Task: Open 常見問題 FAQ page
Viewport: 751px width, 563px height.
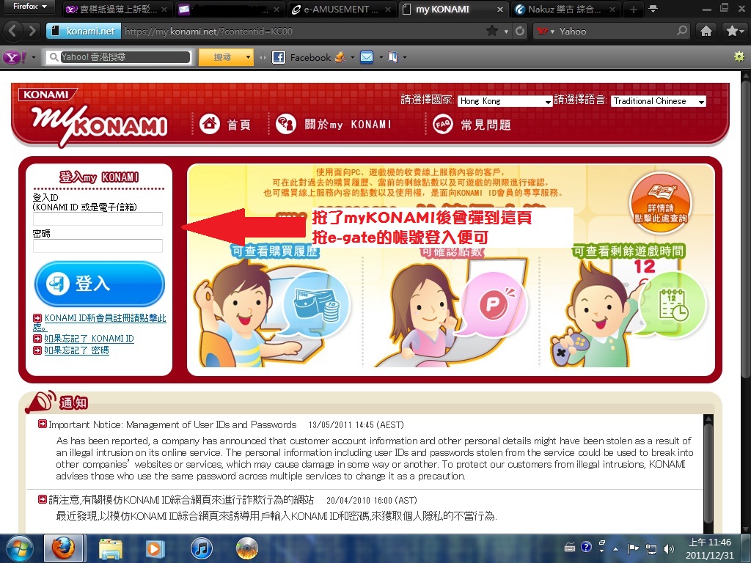Action: (x=472, y=125)
